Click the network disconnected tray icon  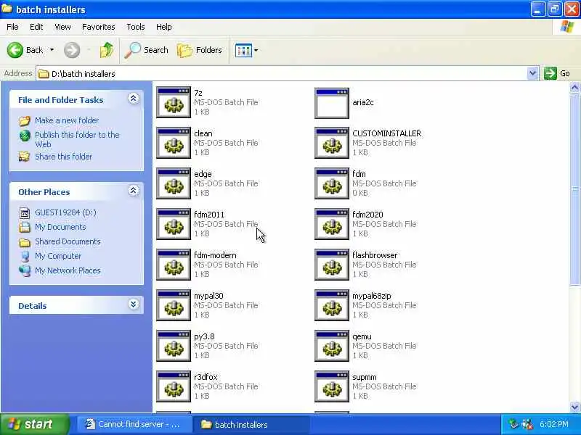[528, 424]
